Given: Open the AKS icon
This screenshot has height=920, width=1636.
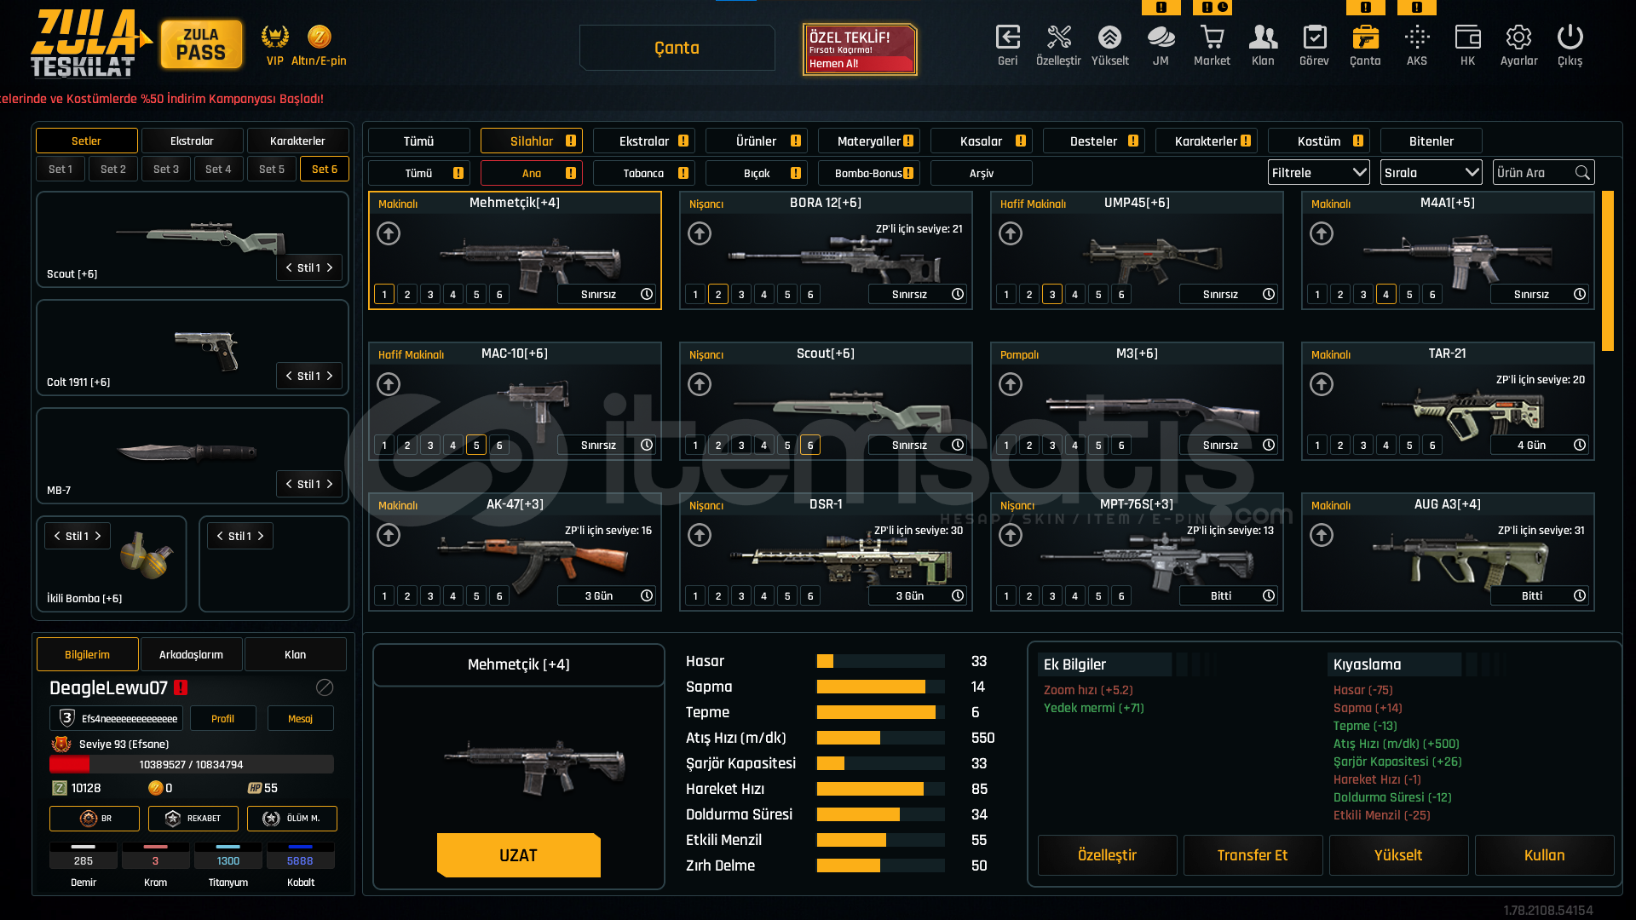Looking at the screenshot, I should [x=1416, y=37].
